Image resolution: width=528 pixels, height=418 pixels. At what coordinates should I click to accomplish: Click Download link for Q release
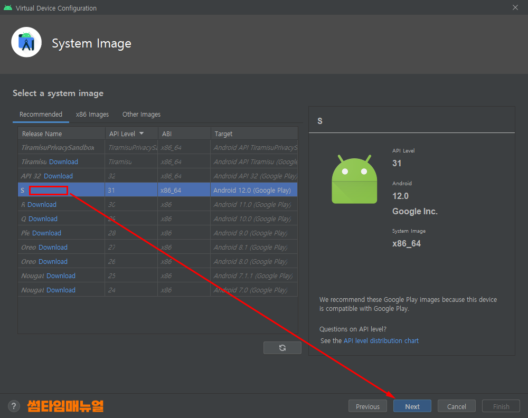[x=43, y=218]
